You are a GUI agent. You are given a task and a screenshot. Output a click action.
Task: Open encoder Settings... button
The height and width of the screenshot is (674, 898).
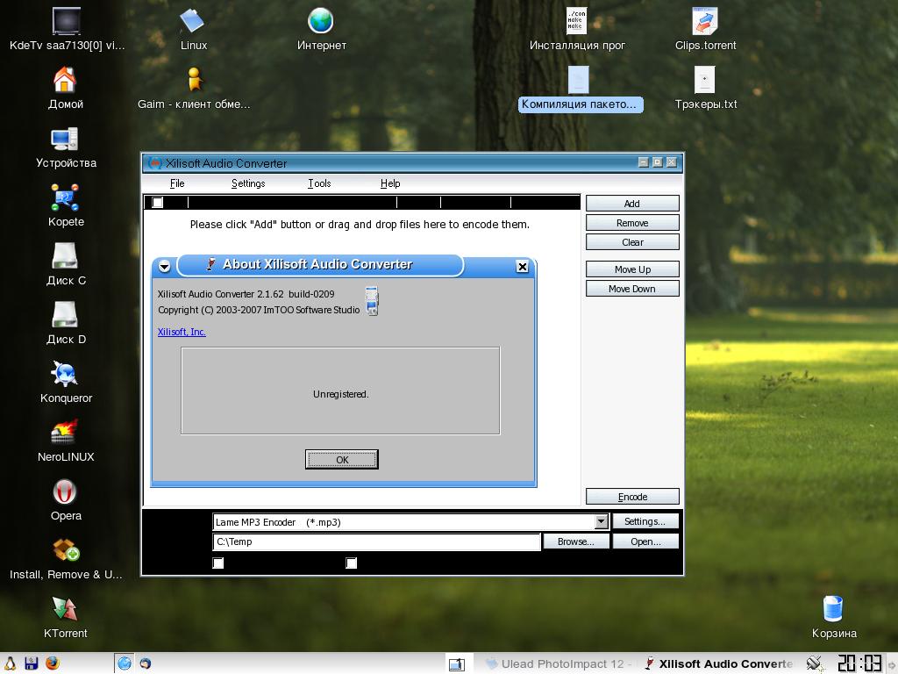[645, 521]
